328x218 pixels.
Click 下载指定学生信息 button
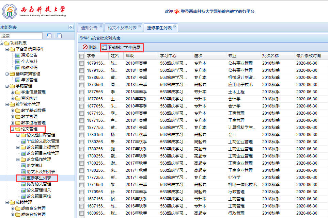pos(122,48)
